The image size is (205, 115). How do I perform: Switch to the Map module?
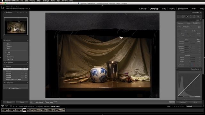click(x=164, y=9)
